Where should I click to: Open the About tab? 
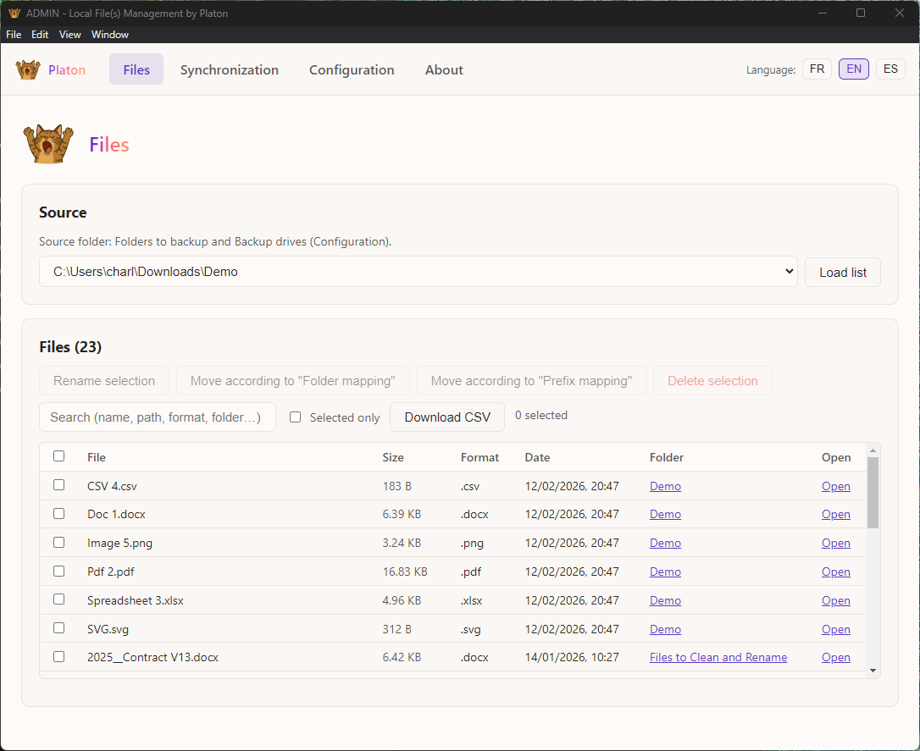point(444,69)
